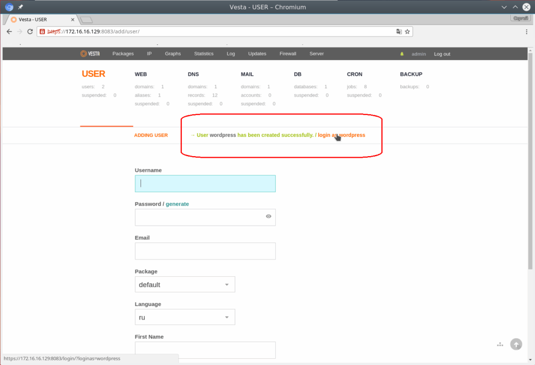Click the pin window icon

click(20, 7)
